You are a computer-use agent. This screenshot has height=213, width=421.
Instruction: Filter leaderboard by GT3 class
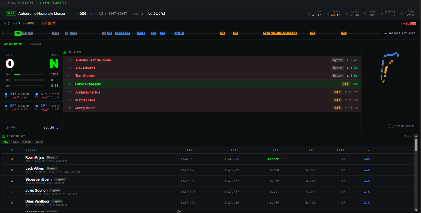coord(16,142)
